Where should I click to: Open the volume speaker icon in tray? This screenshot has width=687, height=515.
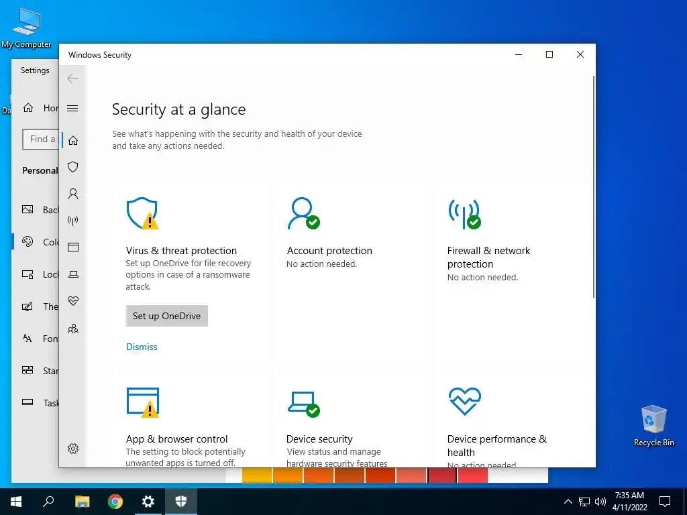point(600,502)
